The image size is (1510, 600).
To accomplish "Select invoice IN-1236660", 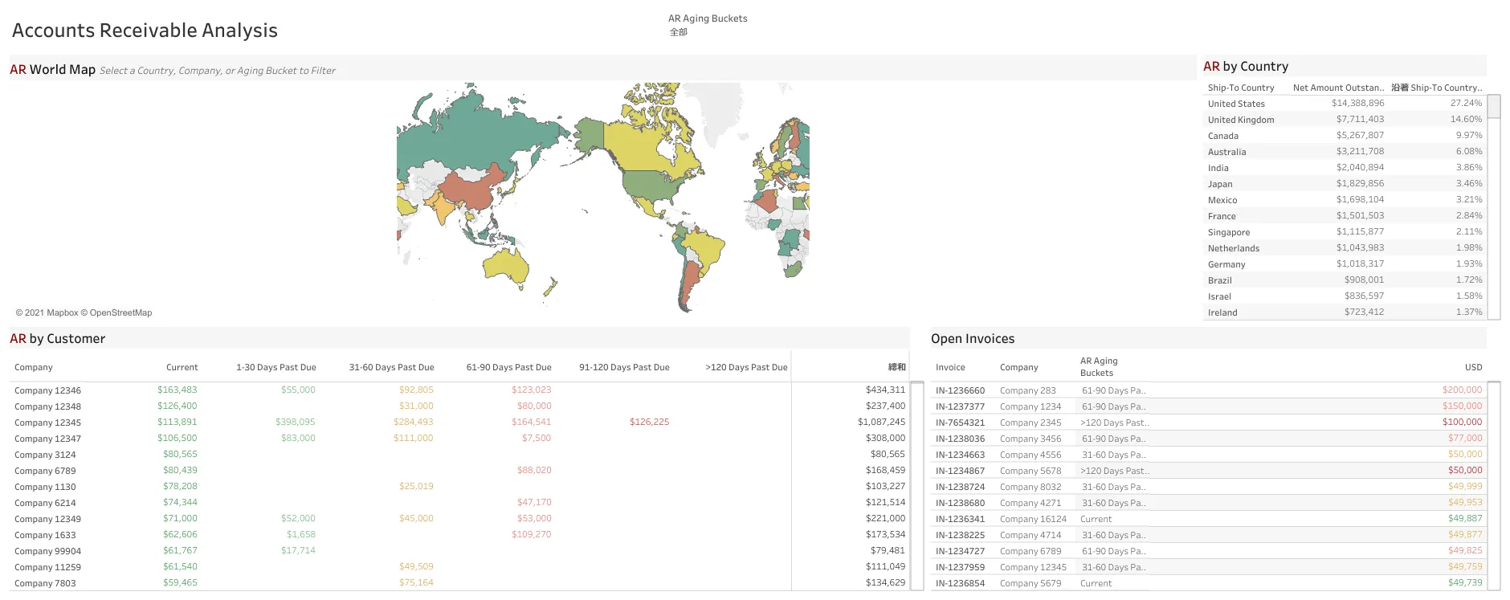I will [960, 390].
